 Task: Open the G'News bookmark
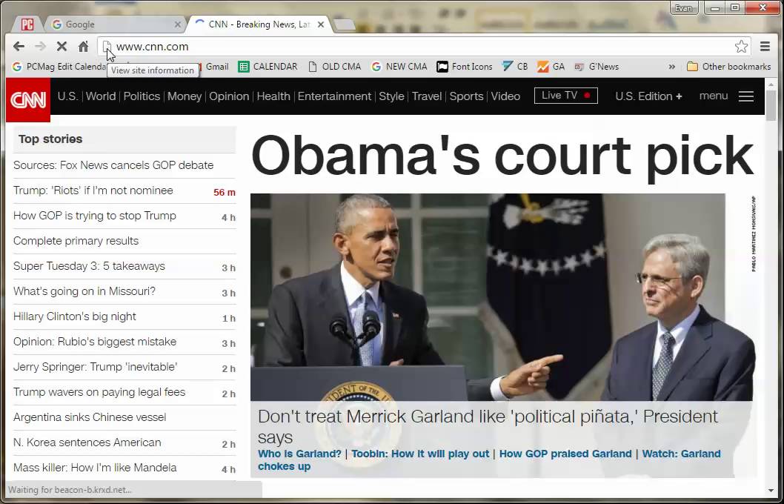pos(597,67)
